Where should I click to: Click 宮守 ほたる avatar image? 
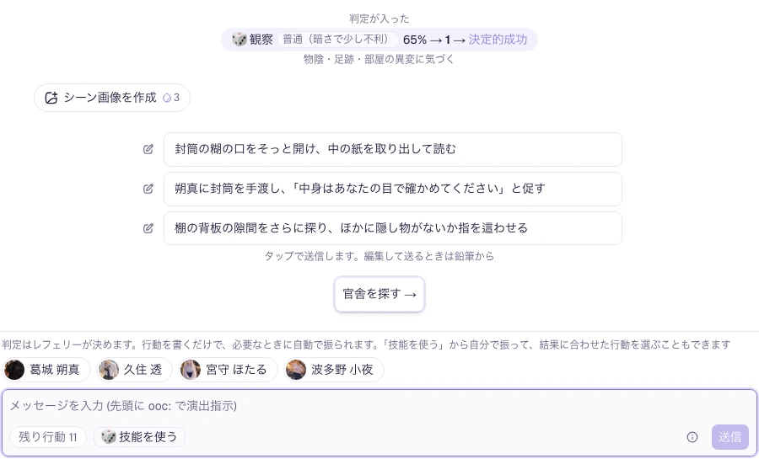click(191, 370)
